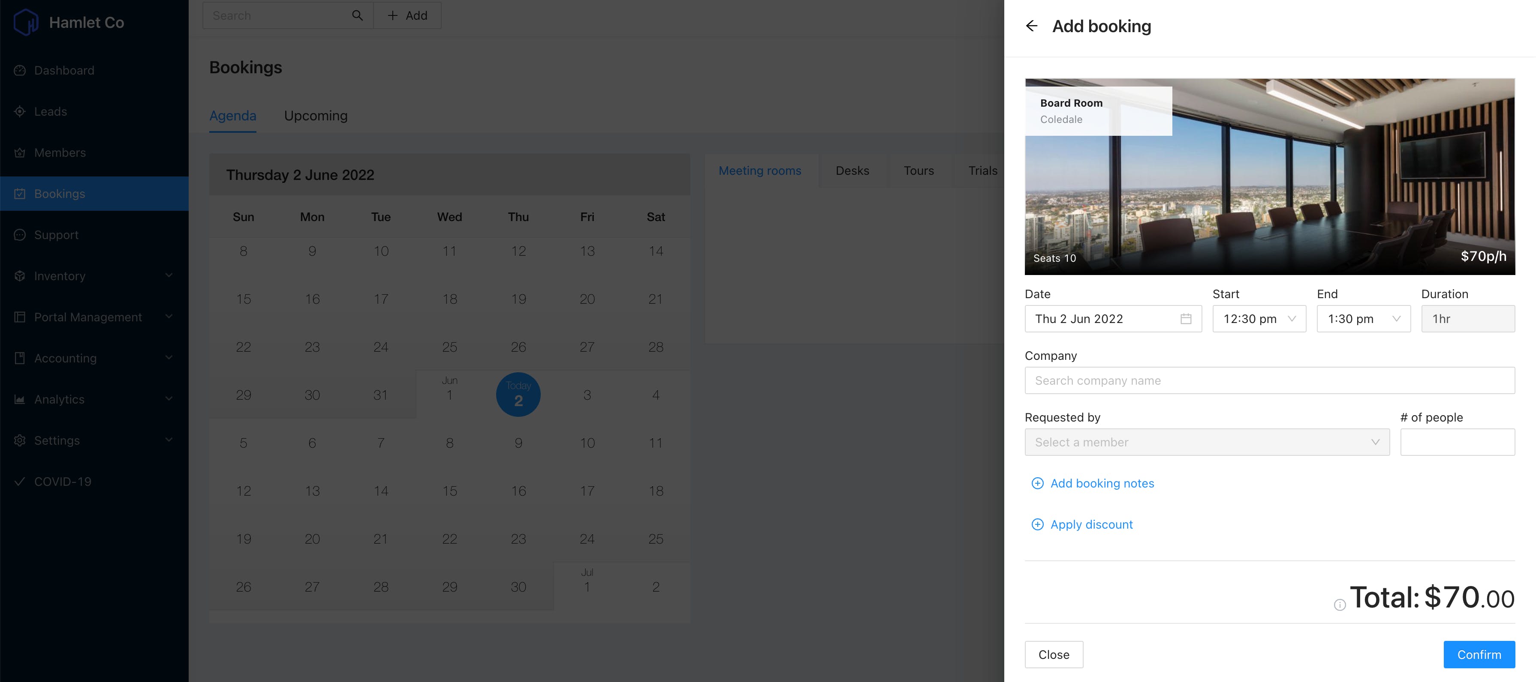The image size is (1536, 682).
Task: Switch to the Upcoming tab
Action: (x=316, y=116)
